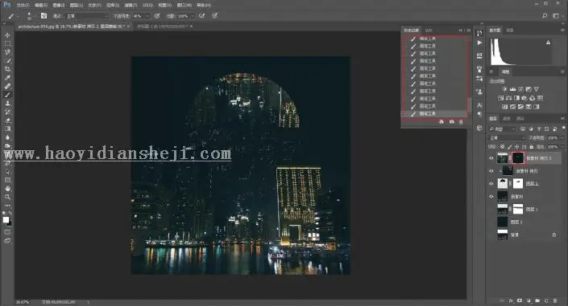Toggle lock transparent pixels
This screenshot has height=306, width=568.
click(x=502, y=147)
